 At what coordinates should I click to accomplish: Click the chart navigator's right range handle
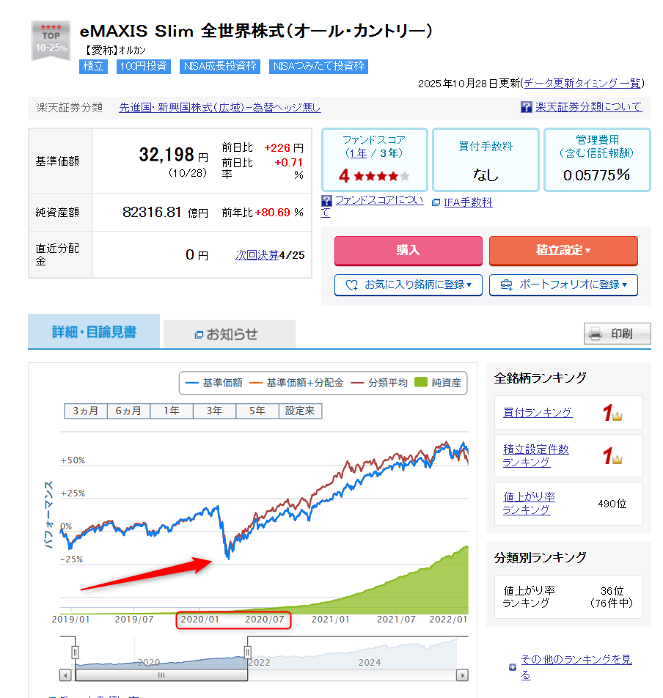[x=248, y=650]
